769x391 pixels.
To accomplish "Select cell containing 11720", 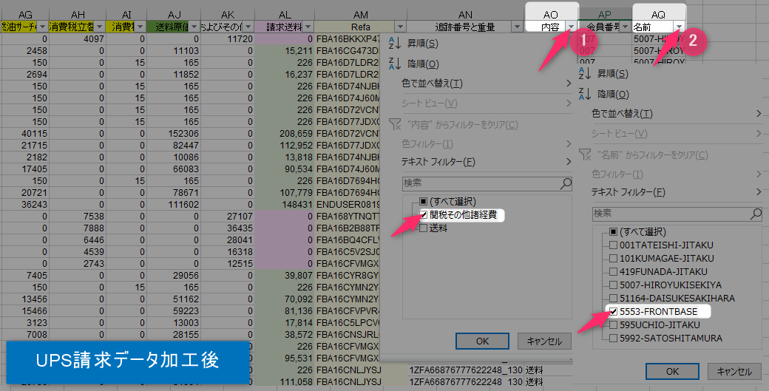I will pos(228,38).
